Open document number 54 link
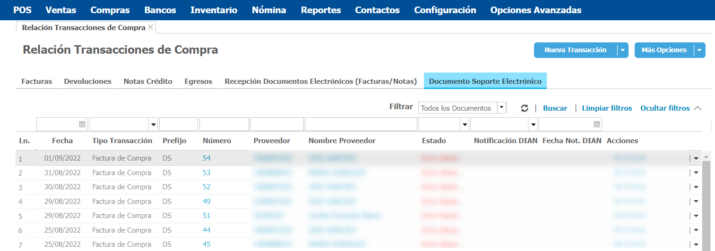 [207, 158]
